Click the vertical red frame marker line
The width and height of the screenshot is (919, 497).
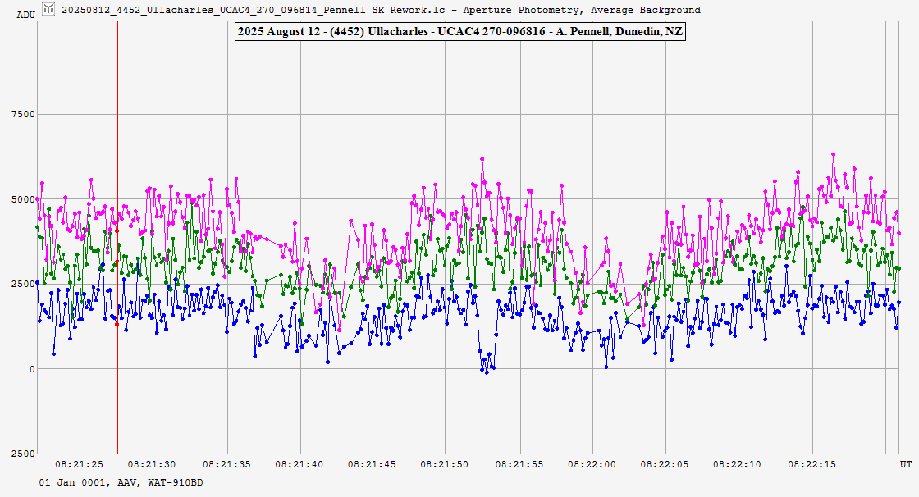[x=117, y=394]
